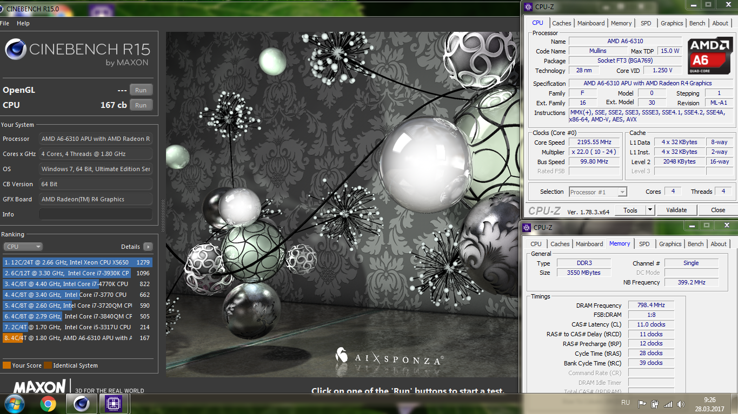This screenshot has width=738, height=414.
Task: Open the taskbar clock showing 9:26
Action: [710, 404]
